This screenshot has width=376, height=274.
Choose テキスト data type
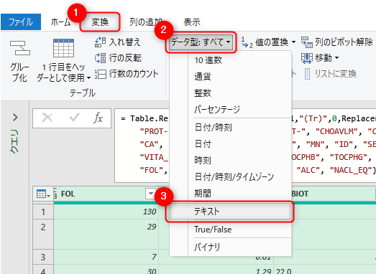coord(230,212)
